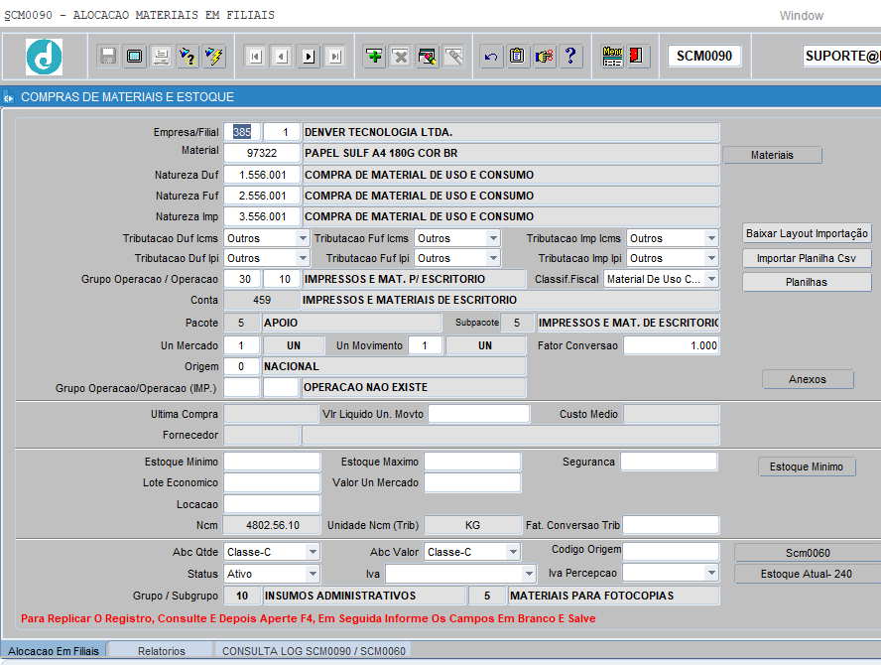Click the Anexos button
881x665 pixels.
pos(808,379)
